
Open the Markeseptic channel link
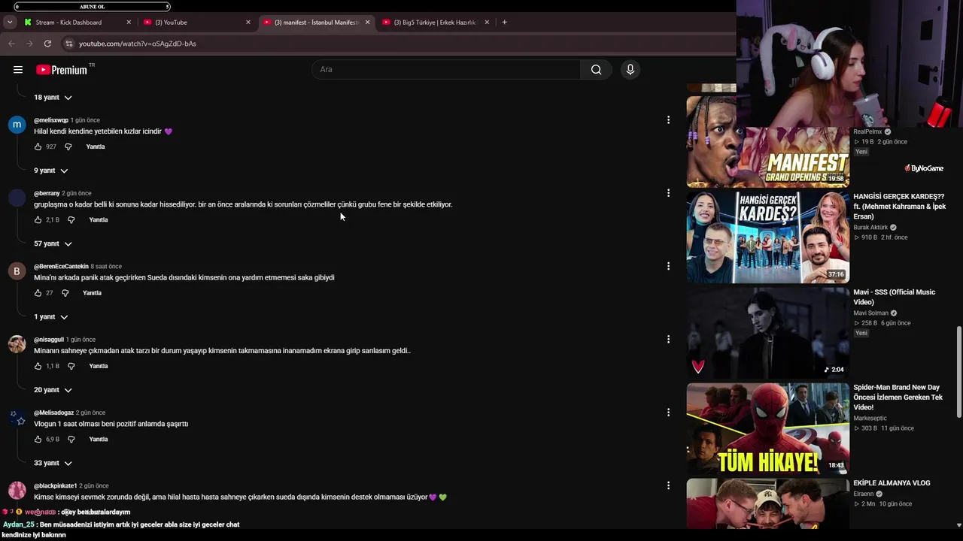(870, 419)
